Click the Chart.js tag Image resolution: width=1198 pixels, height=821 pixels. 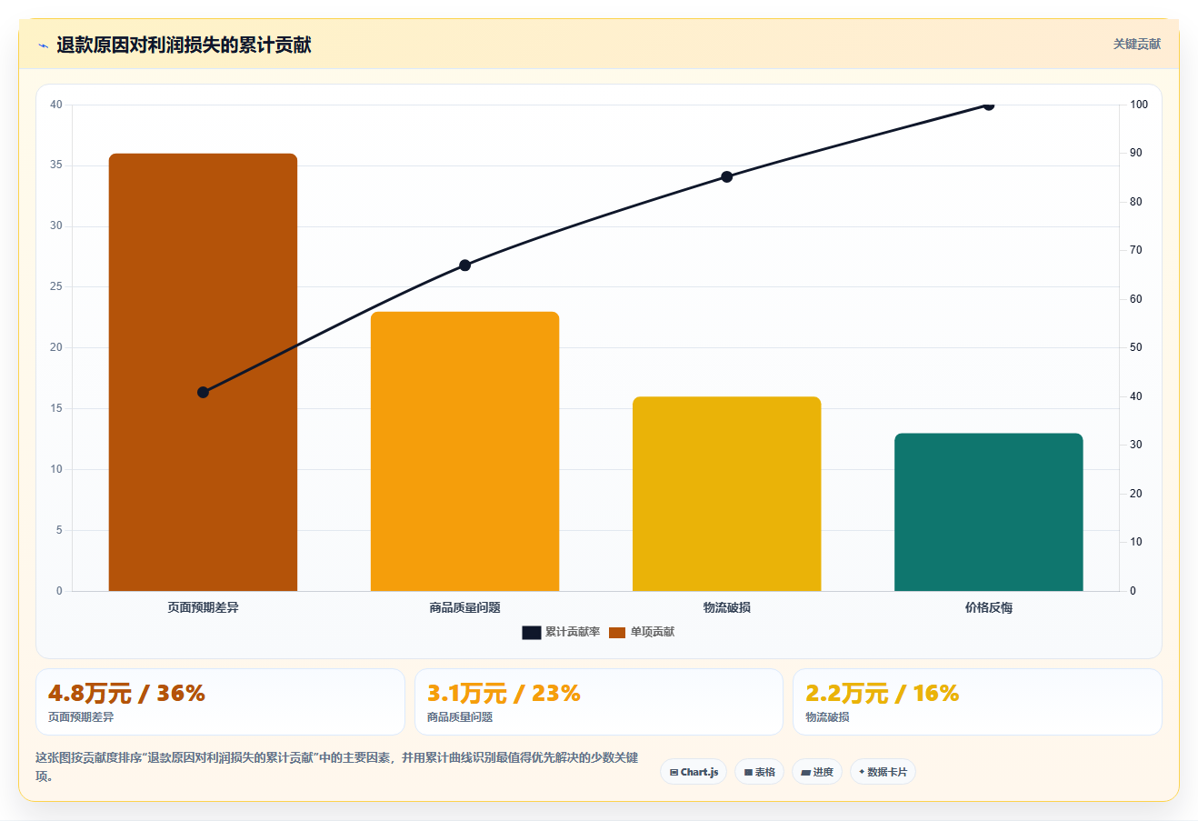click(694, 772)
